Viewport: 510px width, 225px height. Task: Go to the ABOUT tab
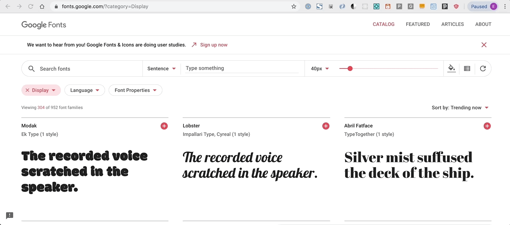tap(483, 24)
